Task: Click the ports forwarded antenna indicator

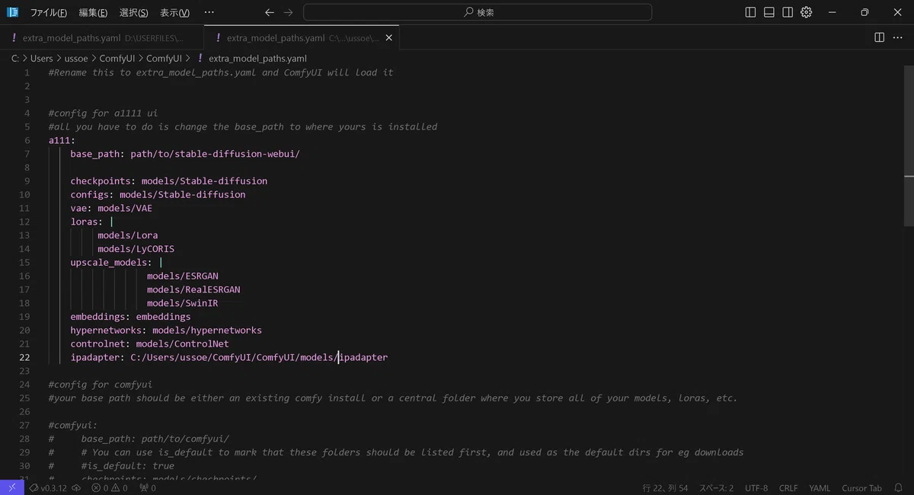Action: [x=147, y=488]
